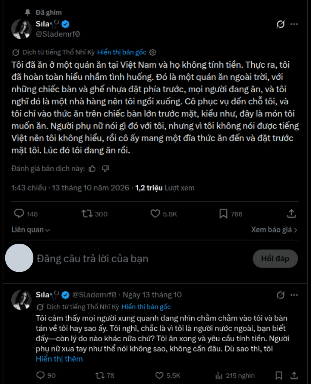The width and height of the screenshot is (311, 384).
Task: Expand reply text with Hiển thị thêm
Action: [x=59, y=359]
